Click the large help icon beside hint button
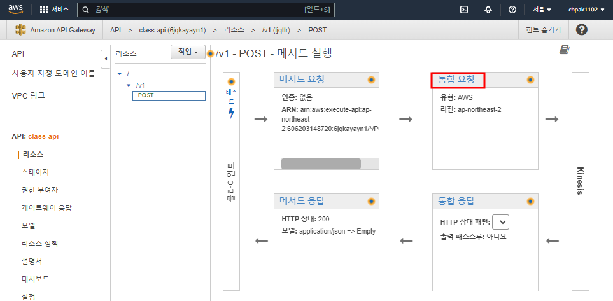613x301 pixels. point(582,30)
